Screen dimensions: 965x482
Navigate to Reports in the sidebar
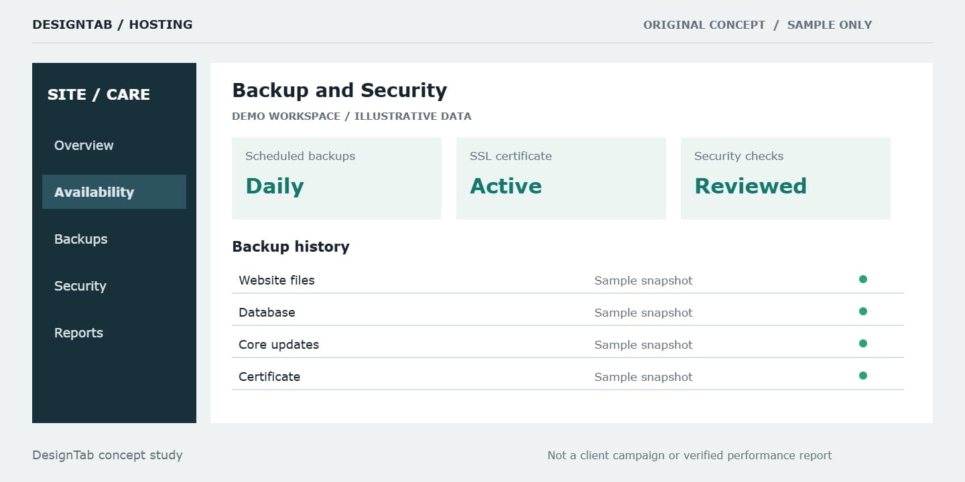[78, 333]
